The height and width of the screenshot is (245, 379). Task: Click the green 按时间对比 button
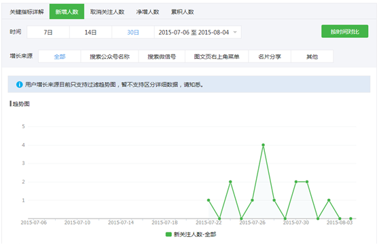[x=344, y=31]
